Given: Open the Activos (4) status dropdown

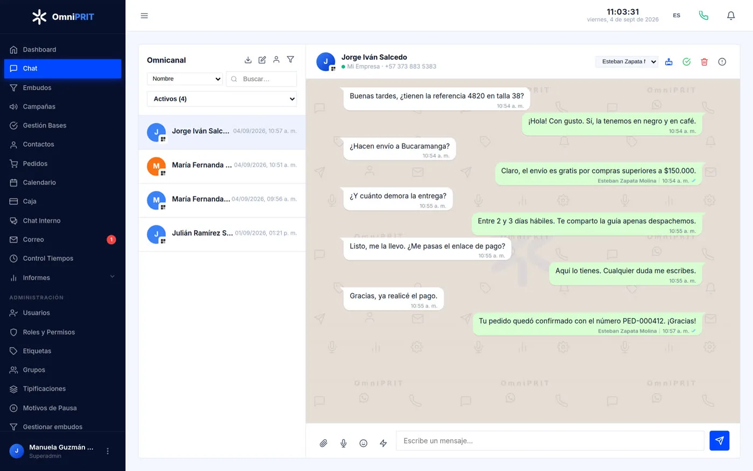Looking at the screenshot, I should pyautogui.click(x=222, y=99).
